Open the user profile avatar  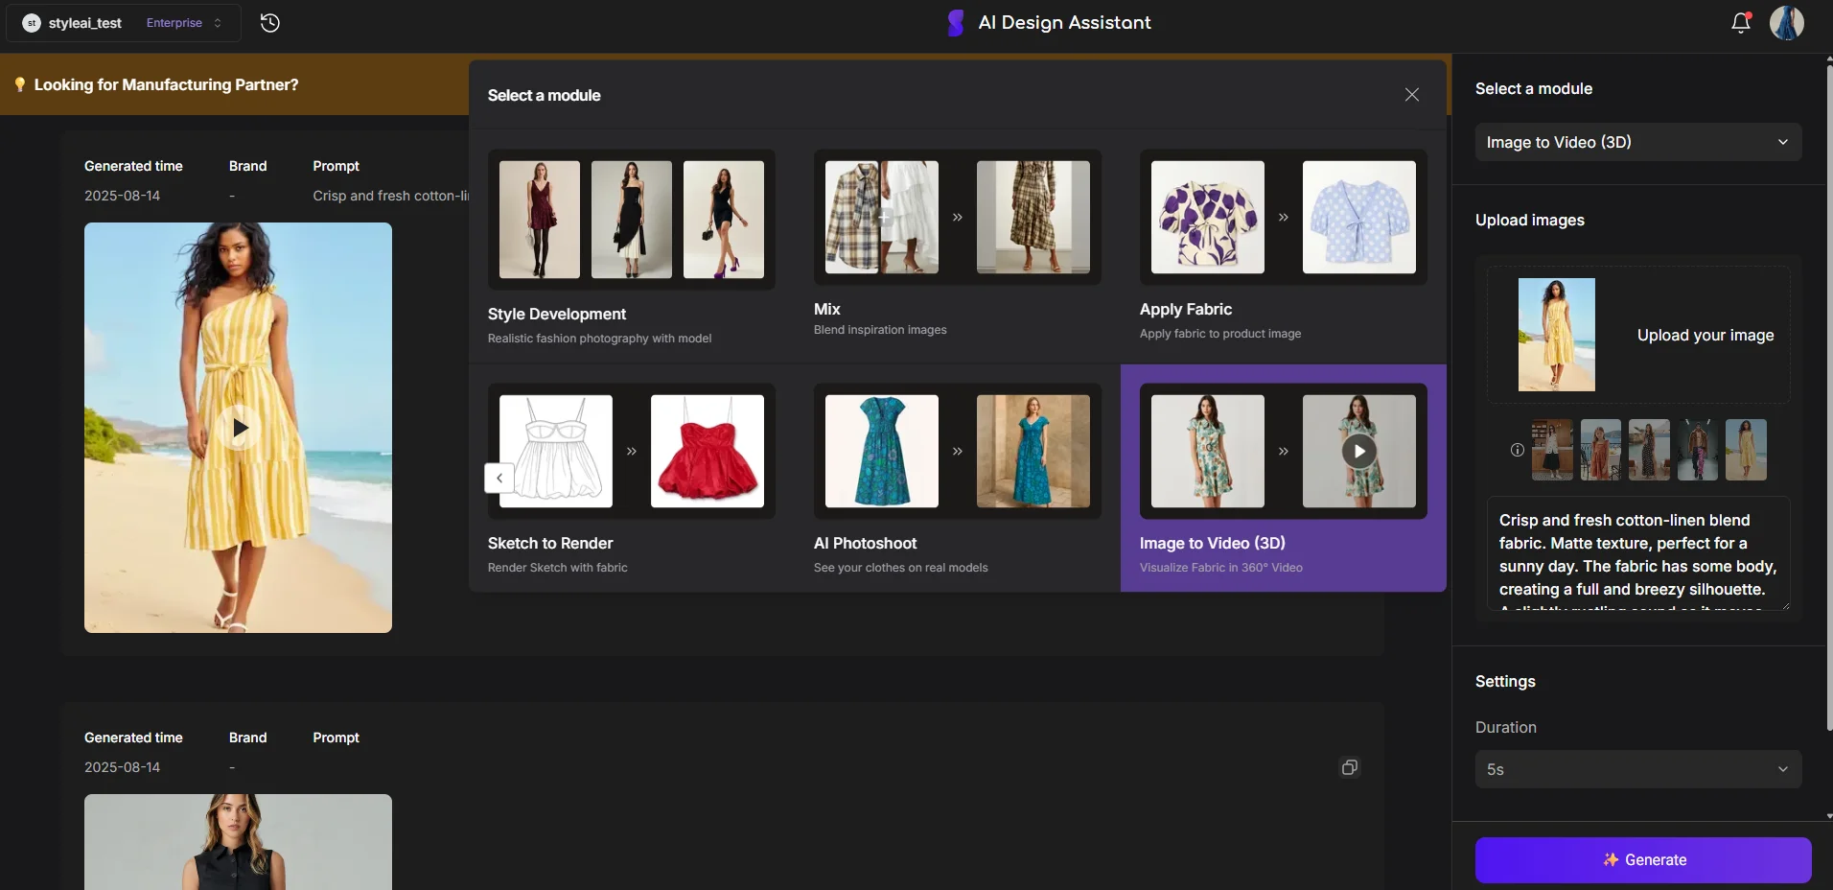click(x=1786, y=23)
